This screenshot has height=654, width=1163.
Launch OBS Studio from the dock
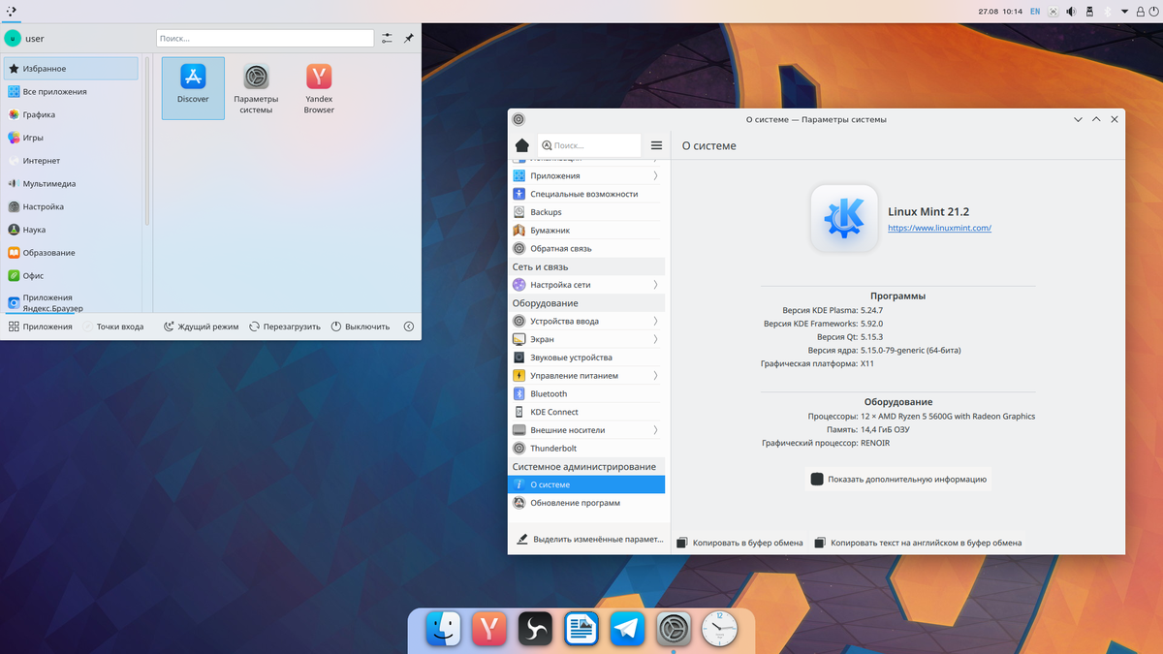click(535, 630)
